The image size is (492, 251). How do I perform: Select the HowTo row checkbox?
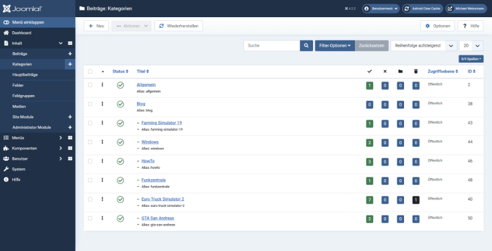click(x=90, y=161)
